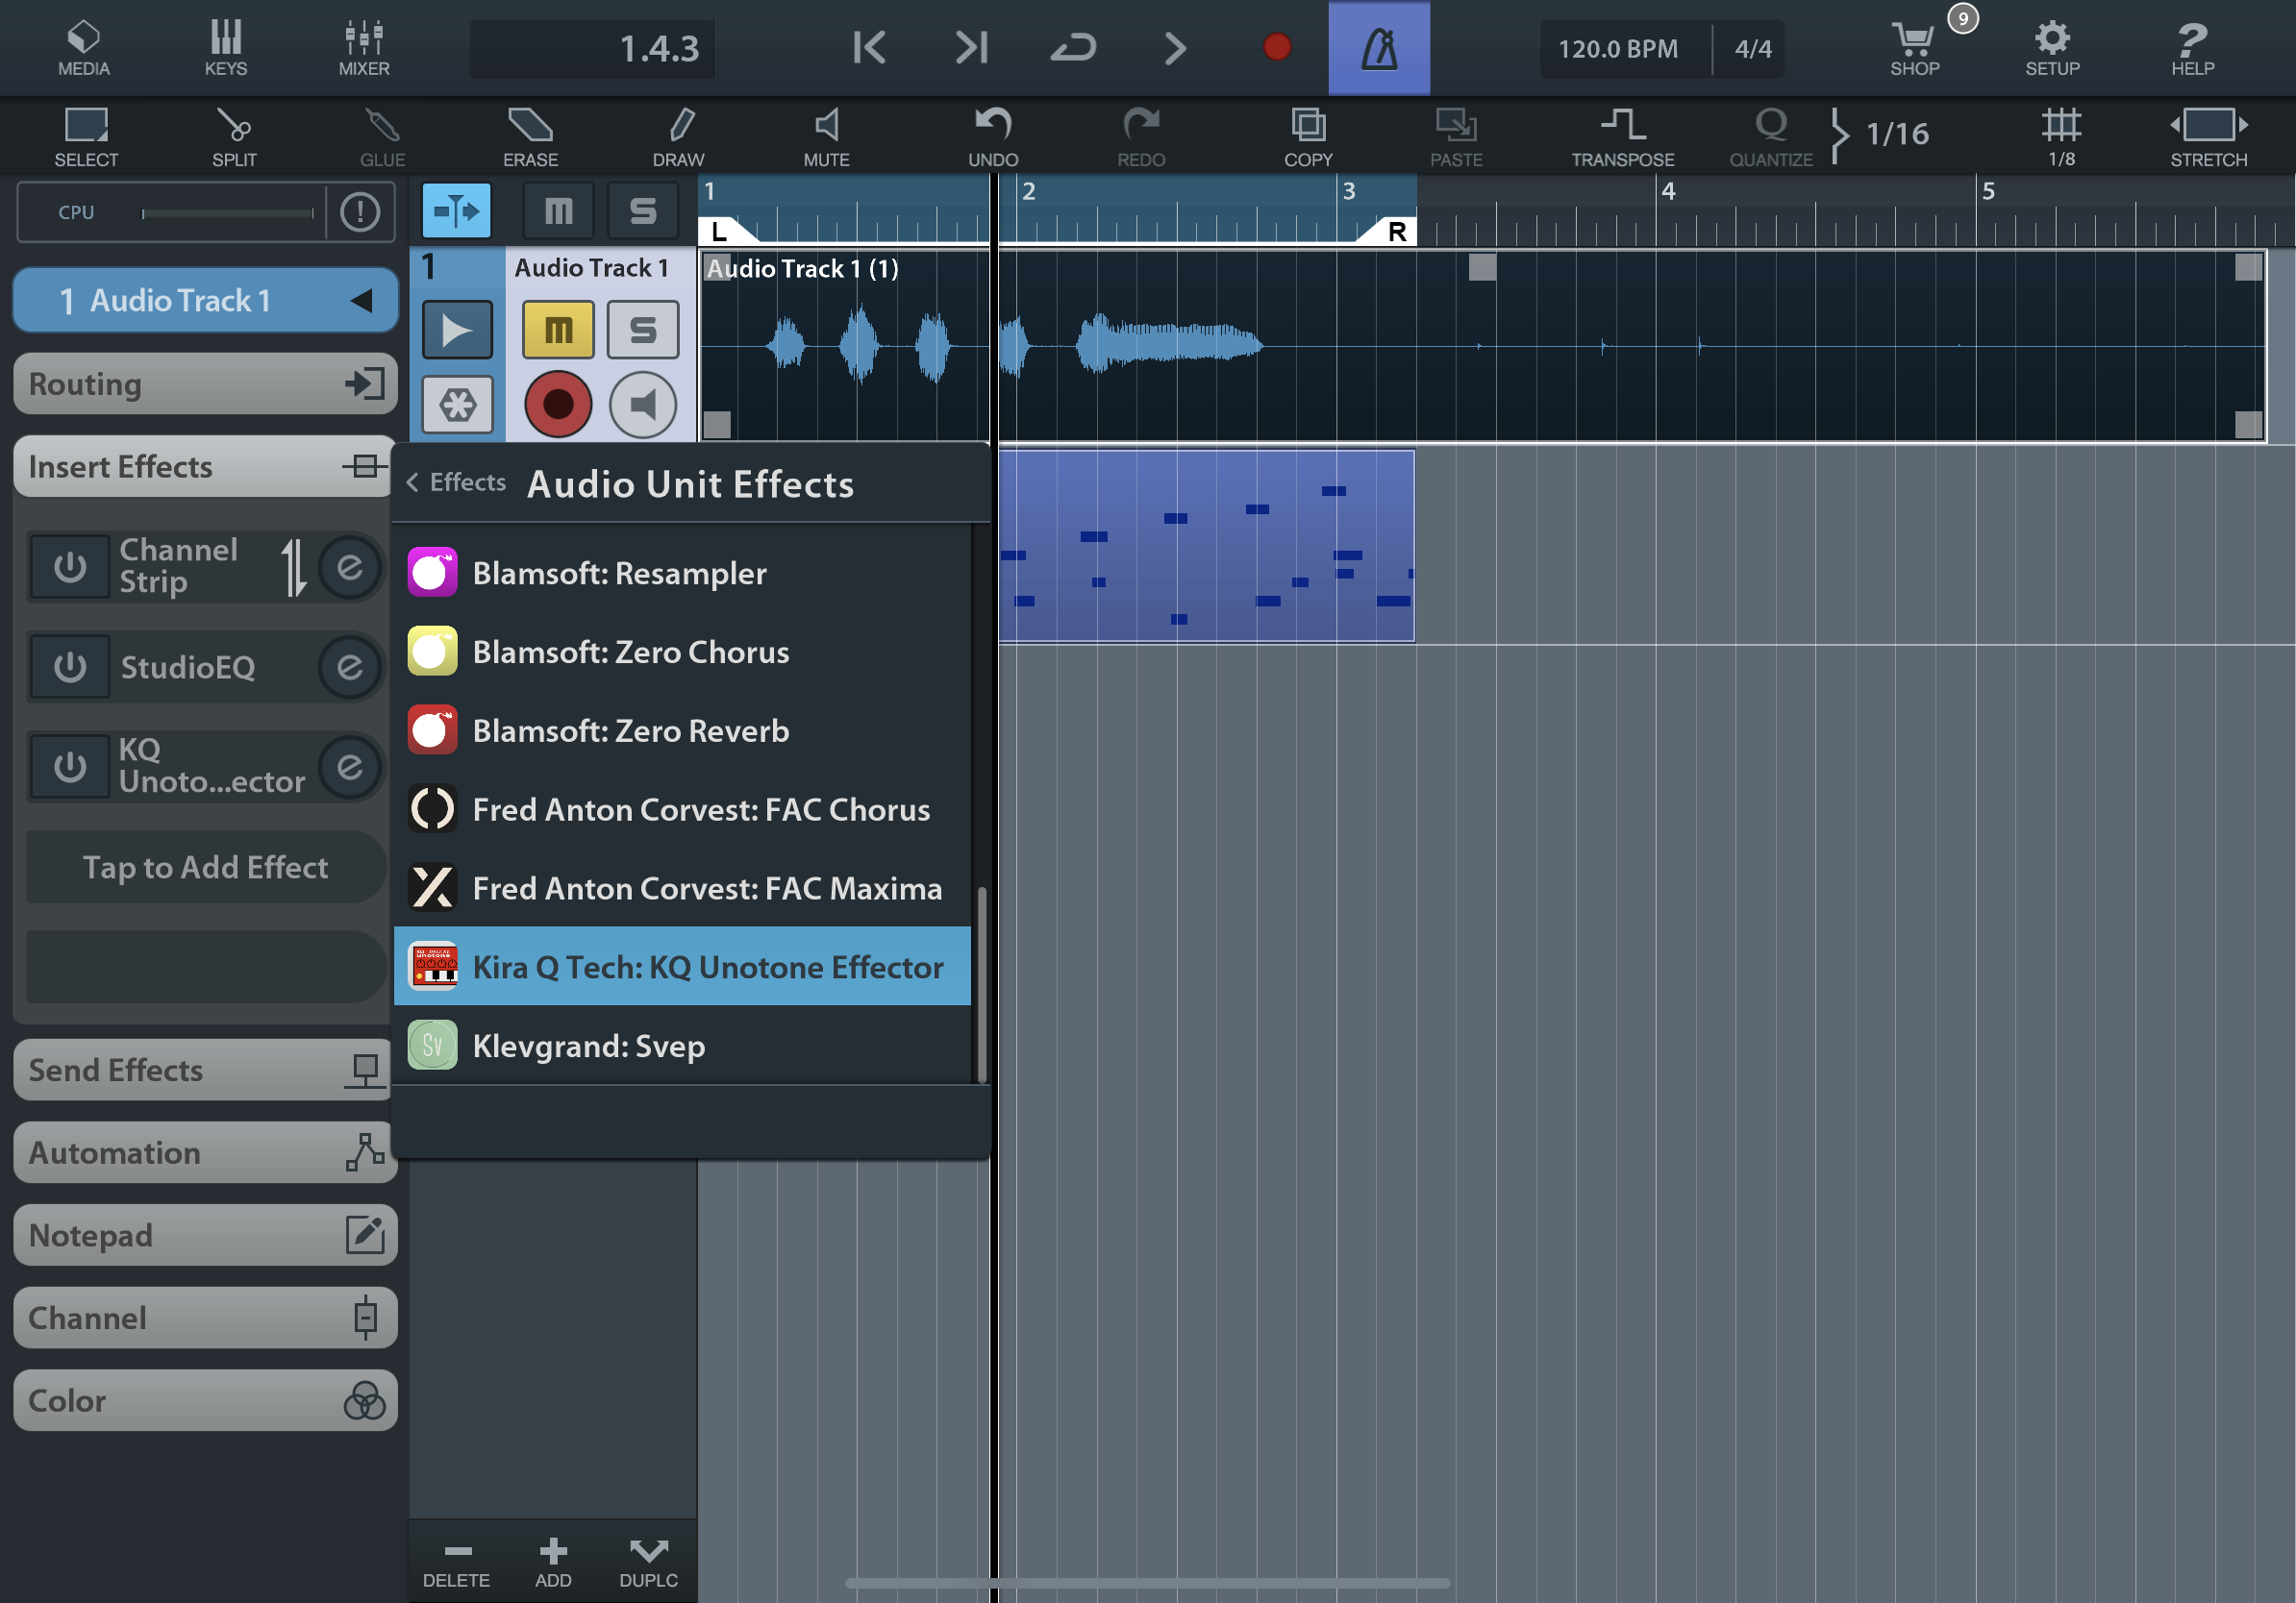Viewport: 2296px width, 1603px height.
Task: Expand the Automation section
Action: point(205,1153)
